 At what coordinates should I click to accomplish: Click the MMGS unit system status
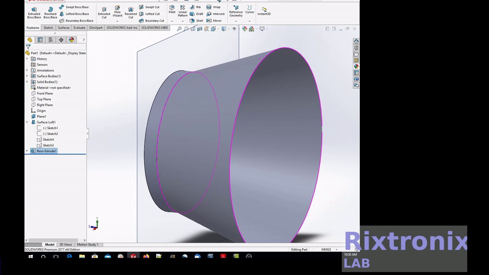coord(326,249)
